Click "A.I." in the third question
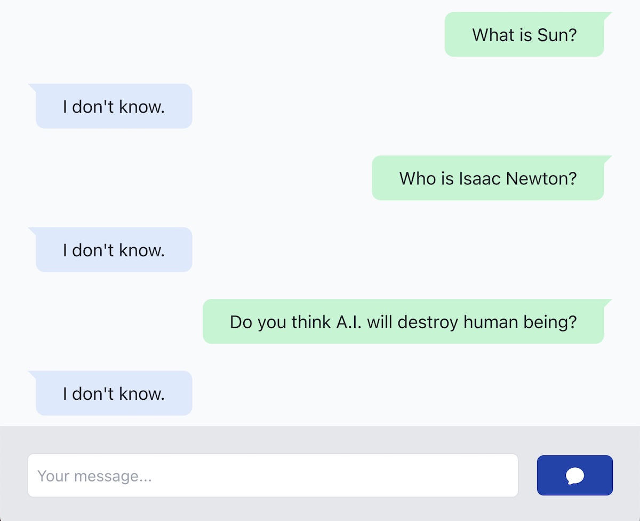 [349, 322]
